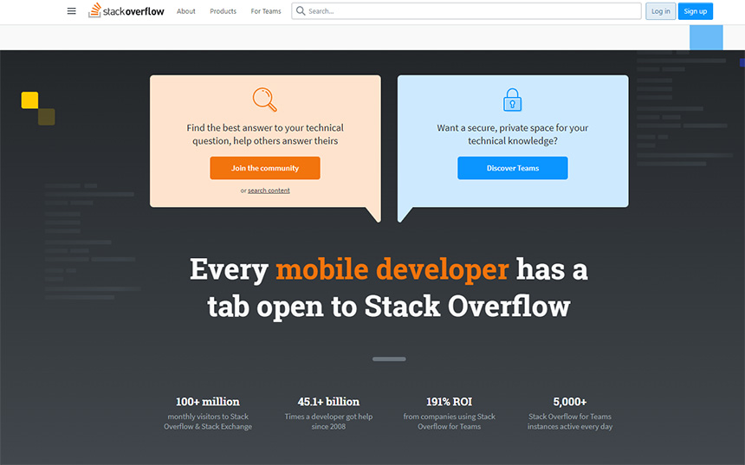Click 'Times a developer got help' text
This screenshot has width=745, height=465.
tap(328, 422)
